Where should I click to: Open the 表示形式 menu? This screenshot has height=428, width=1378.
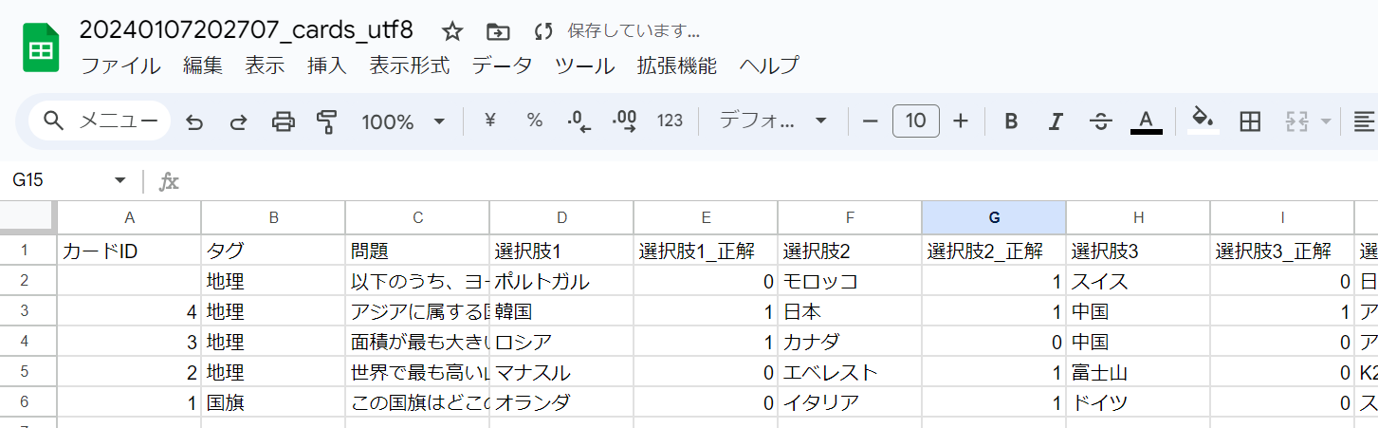click(410, 66)
